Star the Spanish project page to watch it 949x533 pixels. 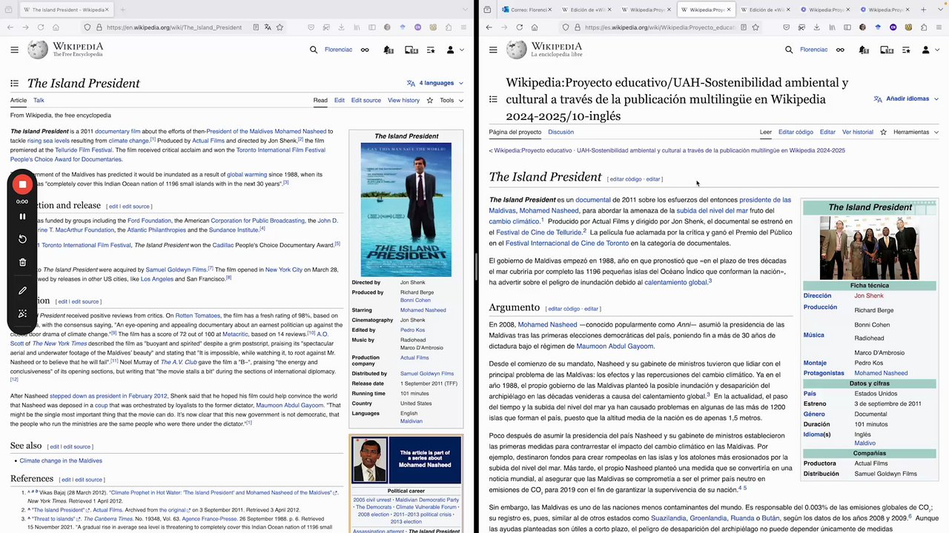tap(883, 132)
